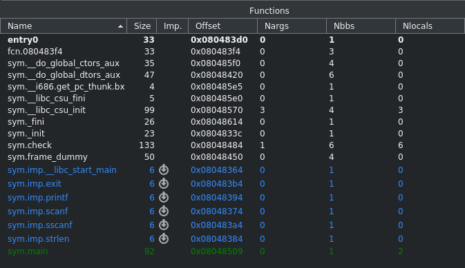Image resolution: width=465 pixels, height=268 pixels.
Task: Click offset 0x080485e0 of __libc_csu_fini
Action: [x=217, y=99]
